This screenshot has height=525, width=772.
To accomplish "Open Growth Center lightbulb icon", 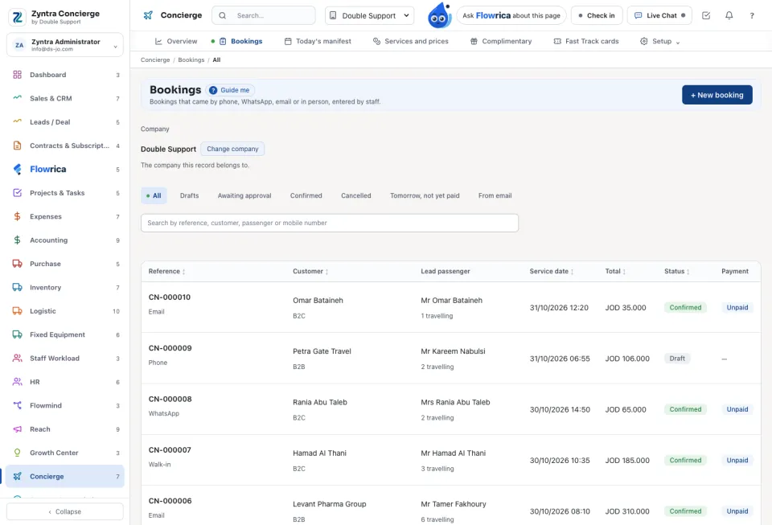I will pos(17,453).
